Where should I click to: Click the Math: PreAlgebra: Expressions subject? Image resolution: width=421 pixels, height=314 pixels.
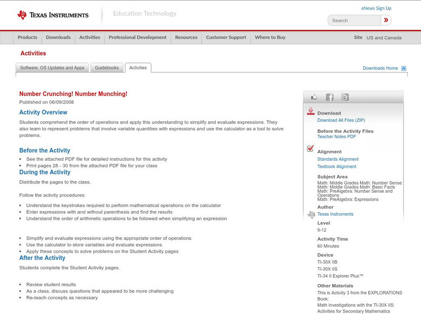click(348, 200)
